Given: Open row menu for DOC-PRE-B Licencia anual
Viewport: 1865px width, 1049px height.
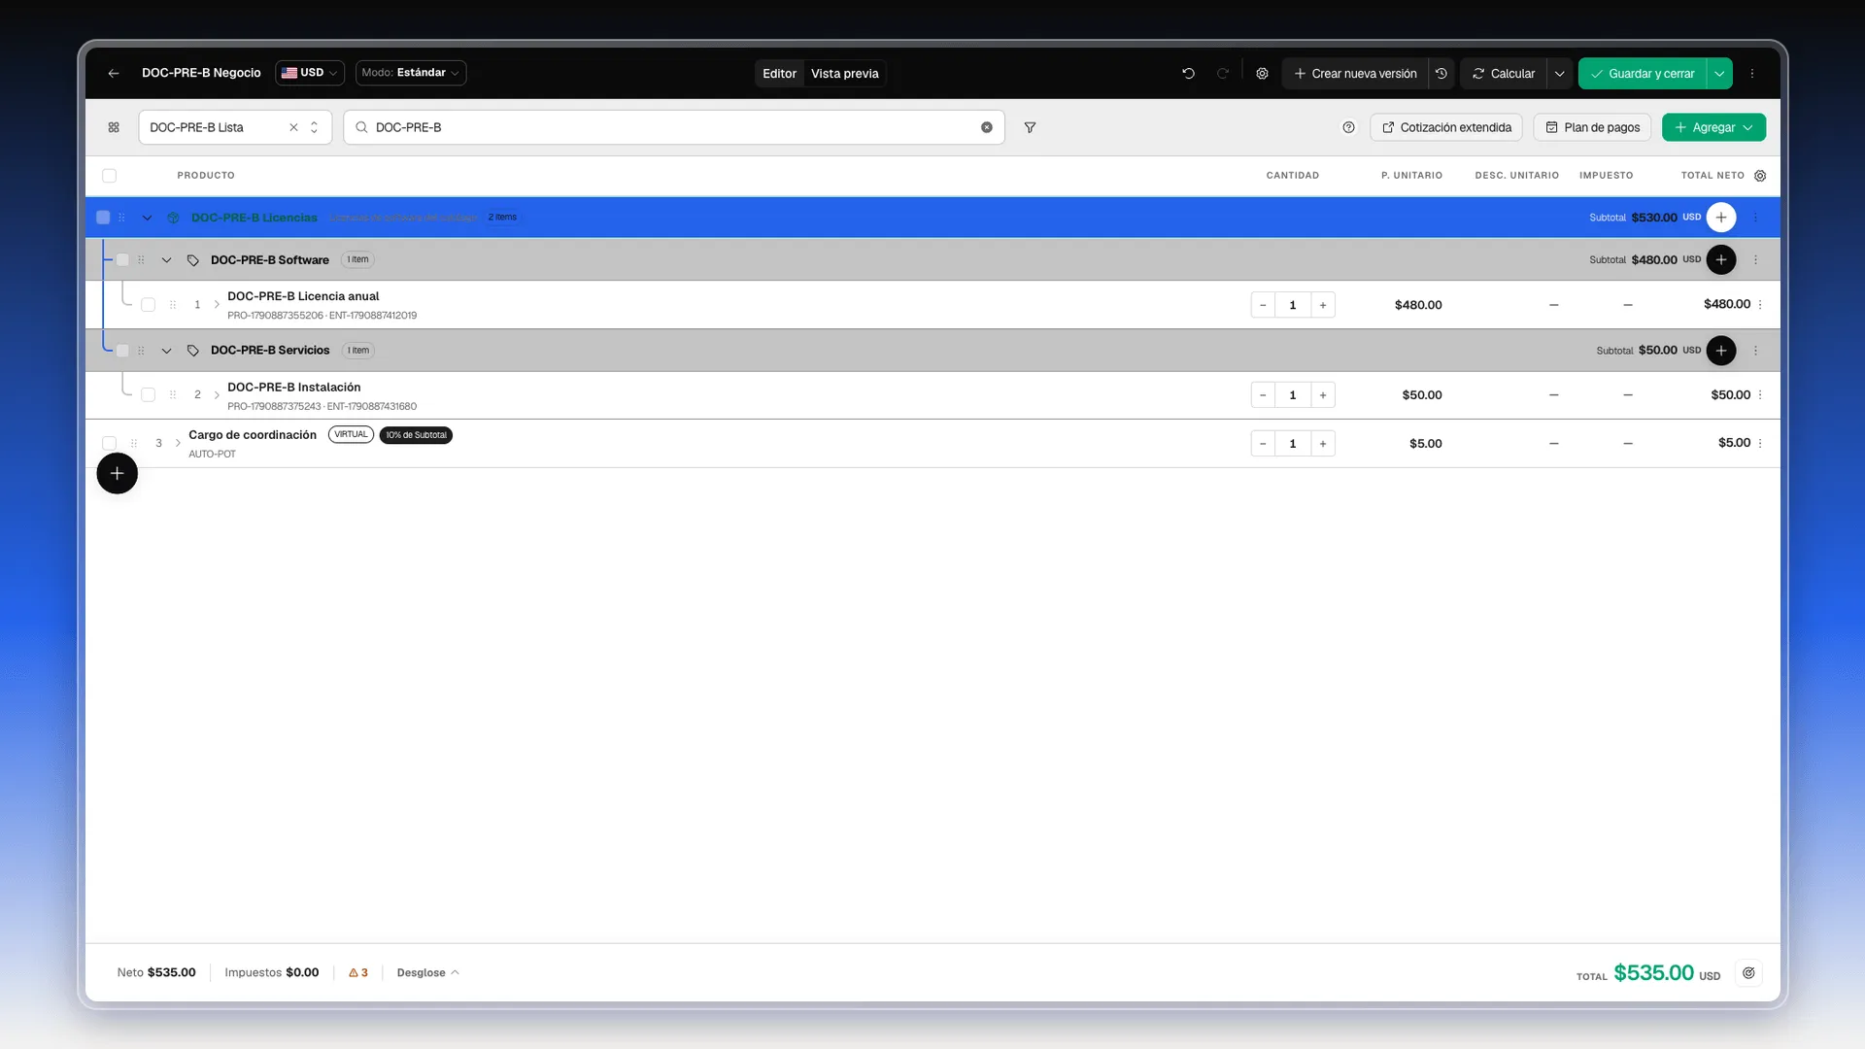Looking at the screenshot, I should point(1760,305).
